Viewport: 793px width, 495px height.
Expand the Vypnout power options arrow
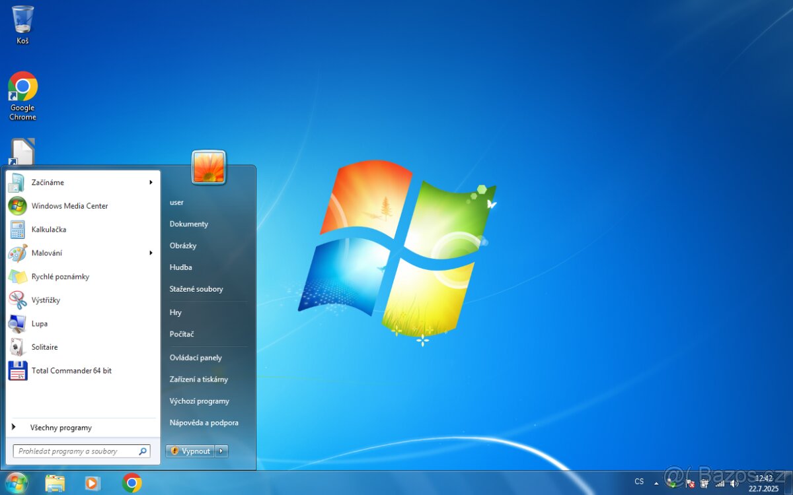(x=221, y=451)
